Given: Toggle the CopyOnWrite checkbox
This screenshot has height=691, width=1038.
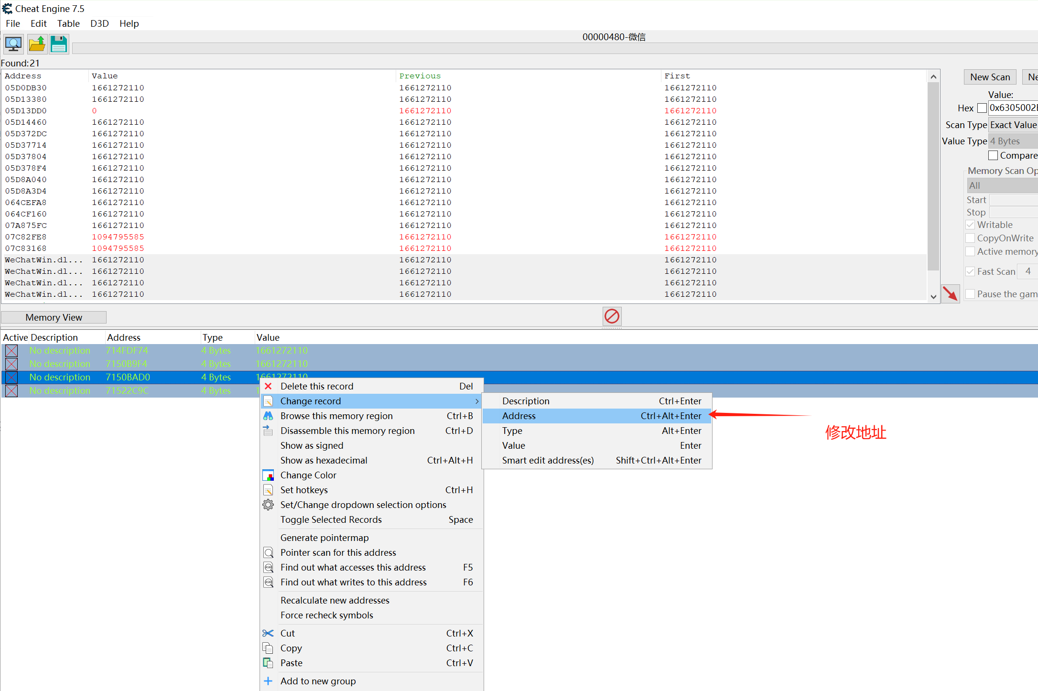Looking at the screenshot, I should click(x=970, y=238).
